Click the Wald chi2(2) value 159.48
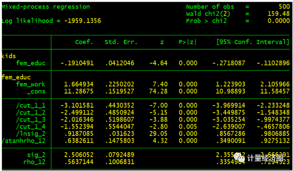 pos(279,14)
